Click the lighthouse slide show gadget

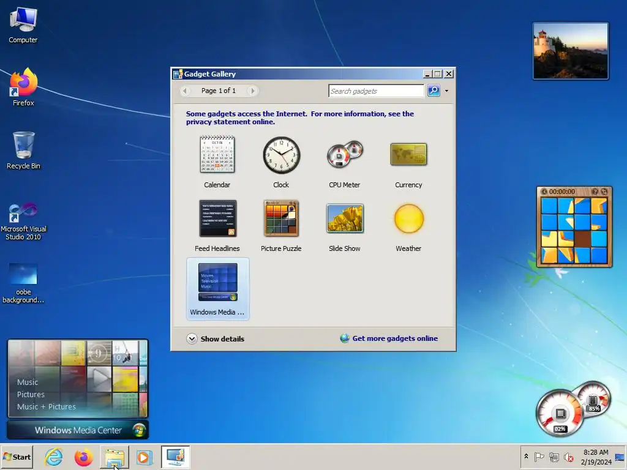pyautogui.click(x=571, y=51)
